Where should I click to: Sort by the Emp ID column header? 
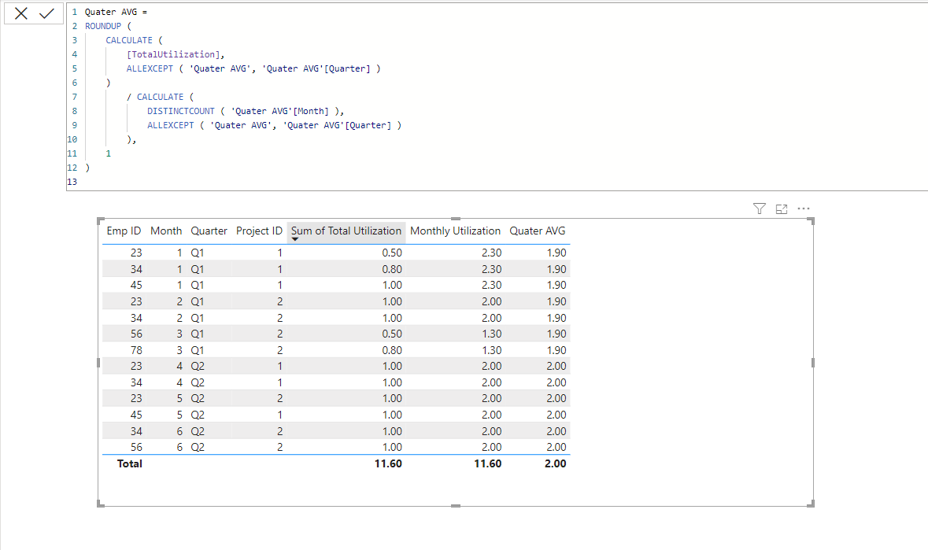[x=124, y=231]
